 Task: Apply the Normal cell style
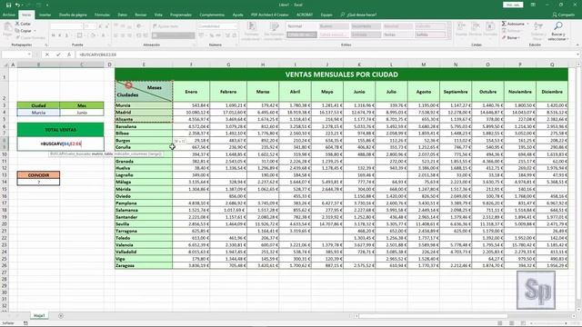pyautogui.click(x=301, y=26)
